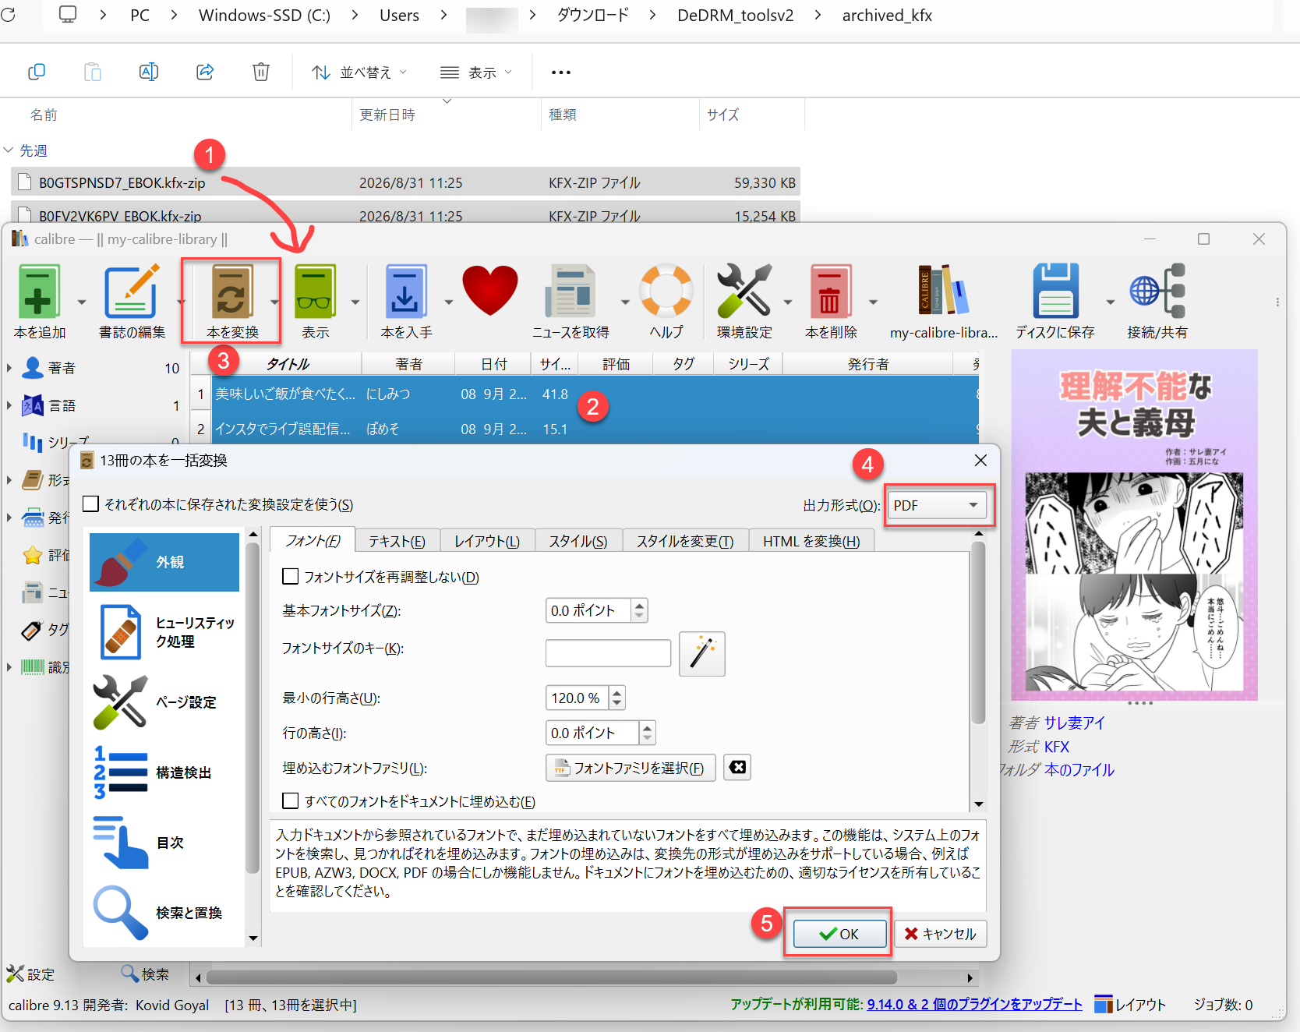Increase the 基本フォントサイズ spinner value
Image resolution: width=1300 pixels, height=1032 pixels.
pos(639,605)
